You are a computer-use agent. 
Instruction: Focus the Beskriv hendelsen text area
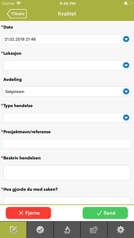click(67, 173)
